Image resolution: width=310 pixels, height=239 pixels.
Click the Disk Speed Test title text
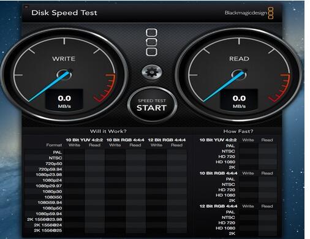click(x=64, y=13)
